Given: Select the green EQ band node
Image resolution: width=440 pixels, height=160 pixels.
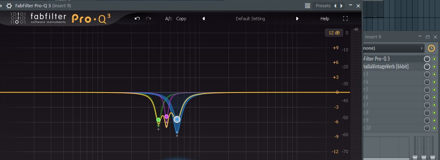Looking at the screenshot, I should pos(159,120).
